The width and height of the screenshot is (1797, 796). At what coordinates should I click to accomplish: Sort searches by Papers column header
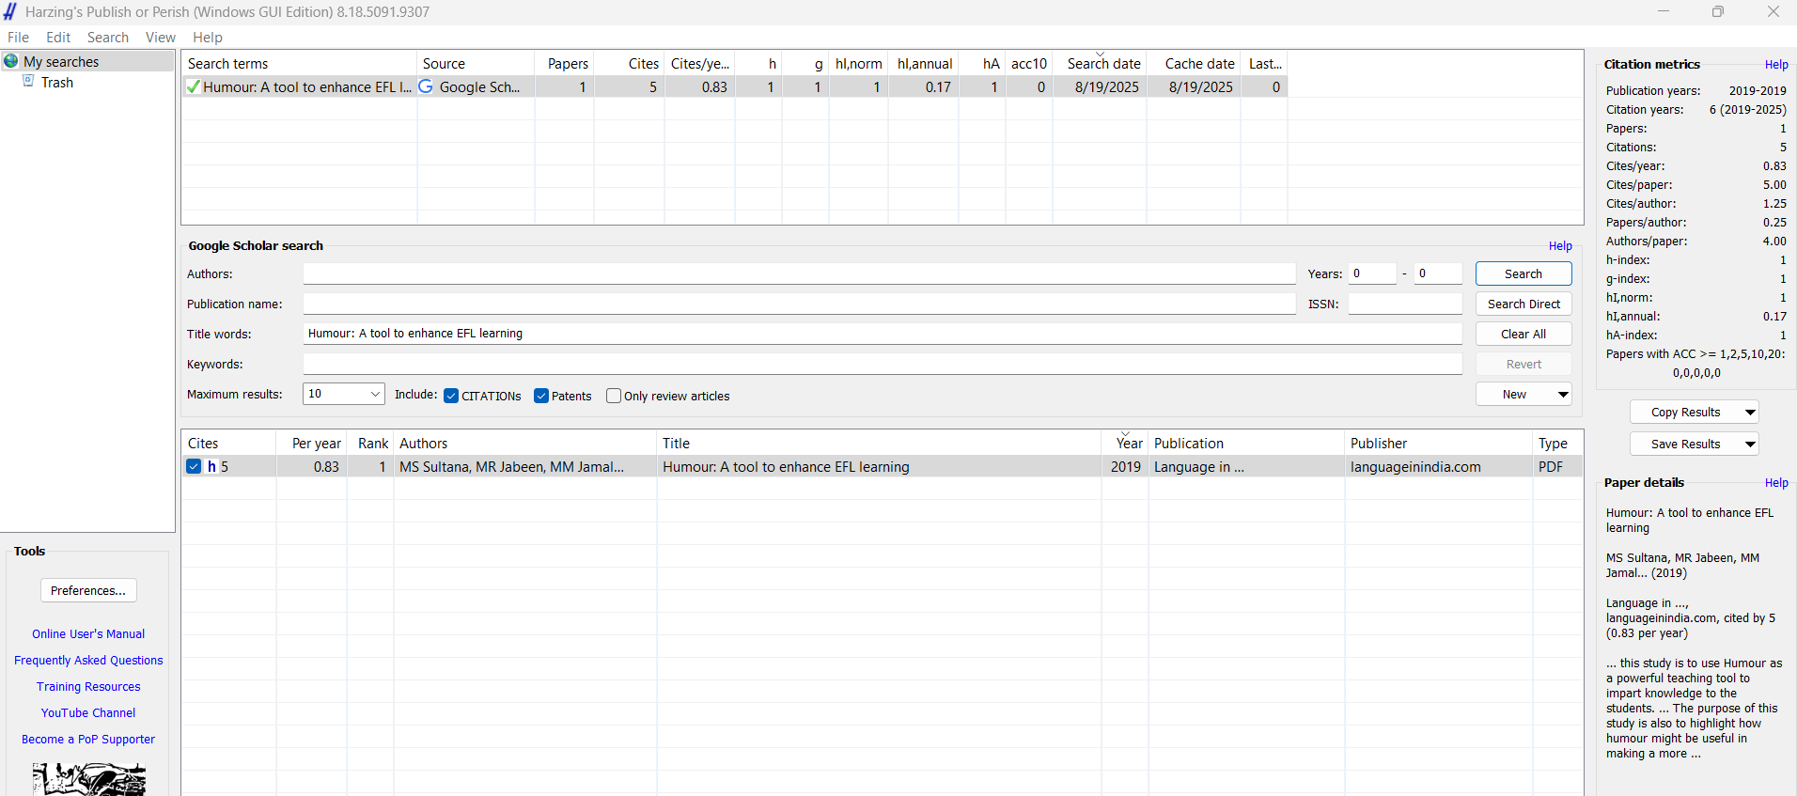[x=564, y=64]
